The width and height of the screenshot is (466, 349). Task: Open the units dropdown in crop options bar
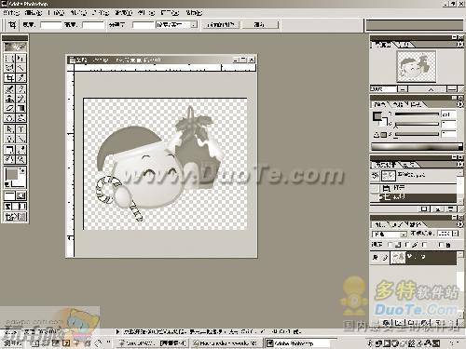[x=176, y=24]
